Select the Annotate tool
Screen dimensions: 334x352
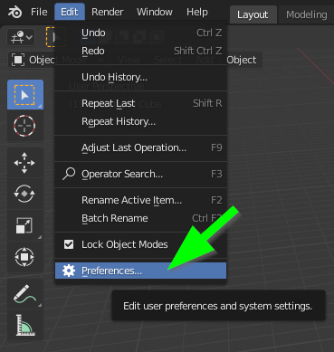[x=24, y=294]
